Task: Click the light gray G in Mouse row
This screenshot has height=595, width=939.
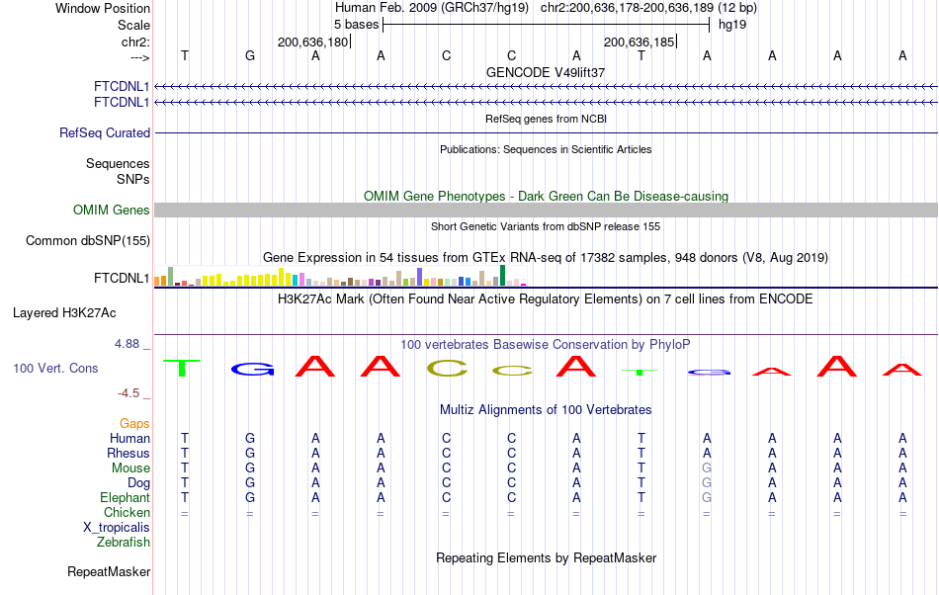Action: point(707,468)
